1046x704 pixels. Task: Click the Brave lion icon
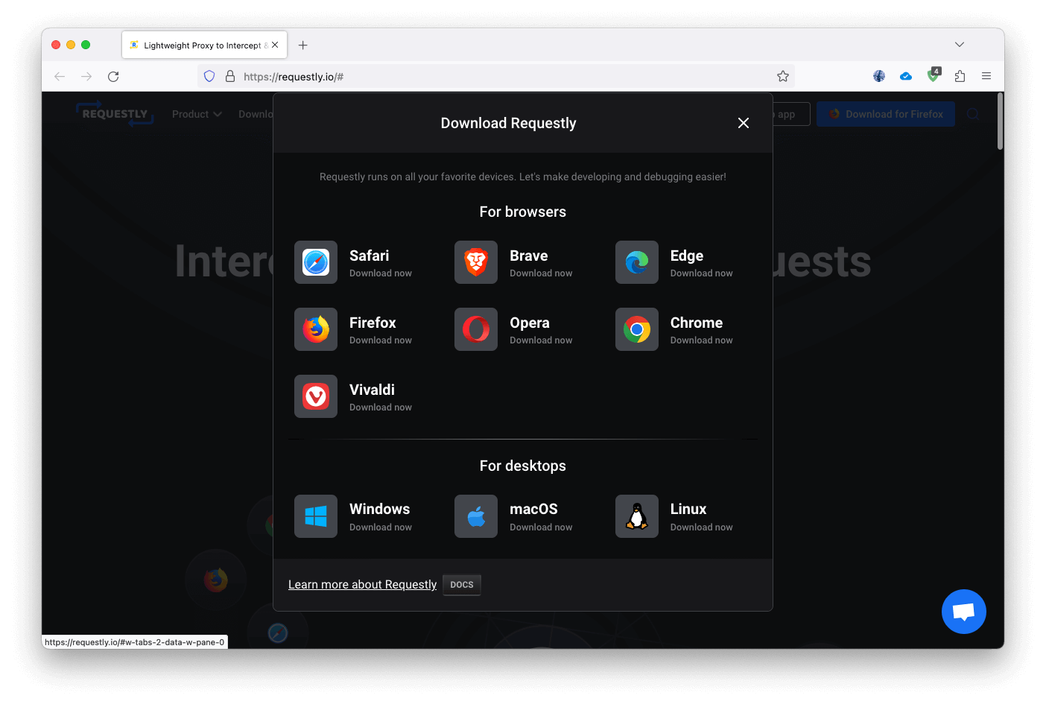coord(476,262)
